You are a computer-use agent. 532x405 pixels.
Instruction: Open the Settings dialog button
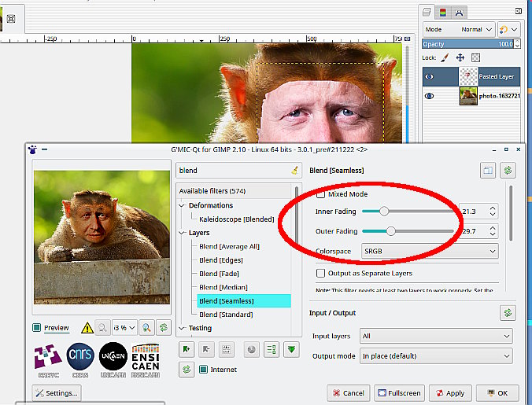(57, 392)
